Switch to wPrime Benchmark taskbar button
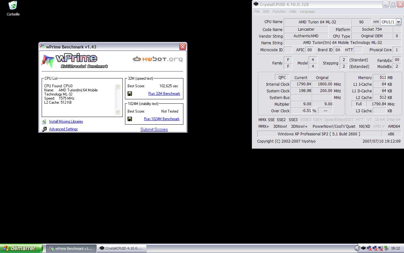Viewport: 404px width, 253px height. tap(71, 249)
